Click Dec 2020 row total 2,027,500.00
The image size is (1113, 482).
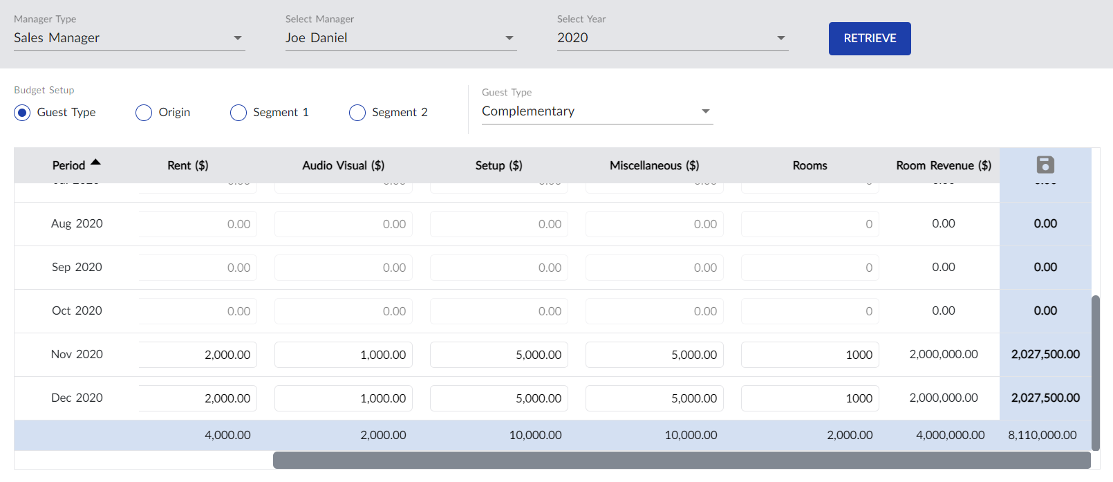click(1045, 398)
